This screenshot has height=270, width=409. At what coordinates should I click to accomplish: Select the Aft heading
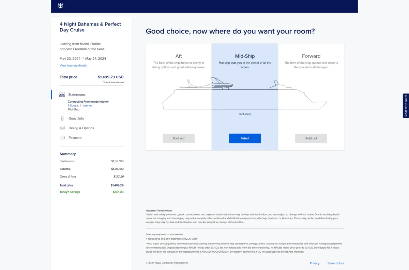(x=179, y=56)
